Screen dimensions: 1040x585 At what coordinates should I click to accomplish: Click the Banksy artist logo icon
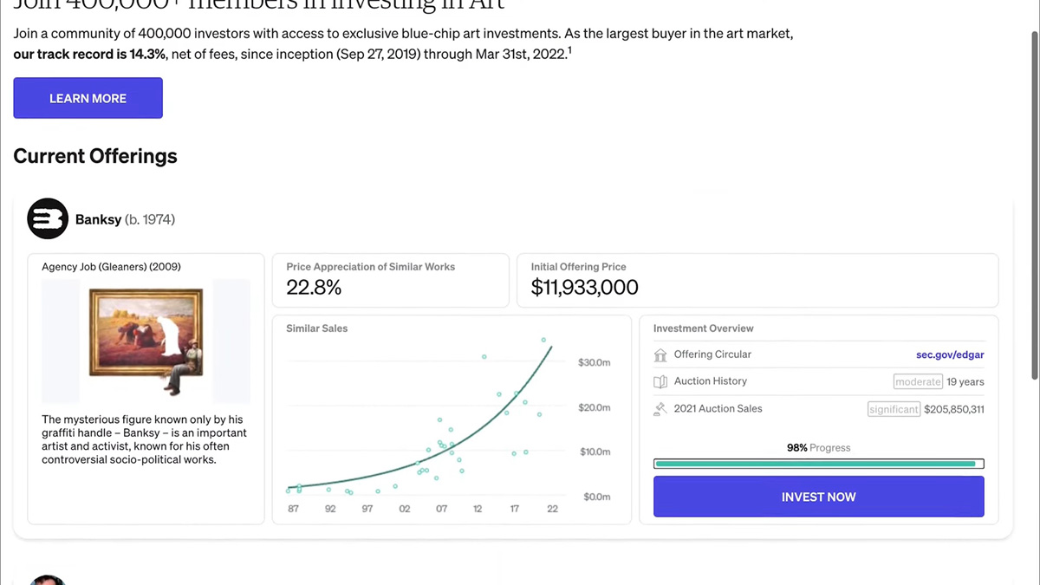tap(47, 219)
